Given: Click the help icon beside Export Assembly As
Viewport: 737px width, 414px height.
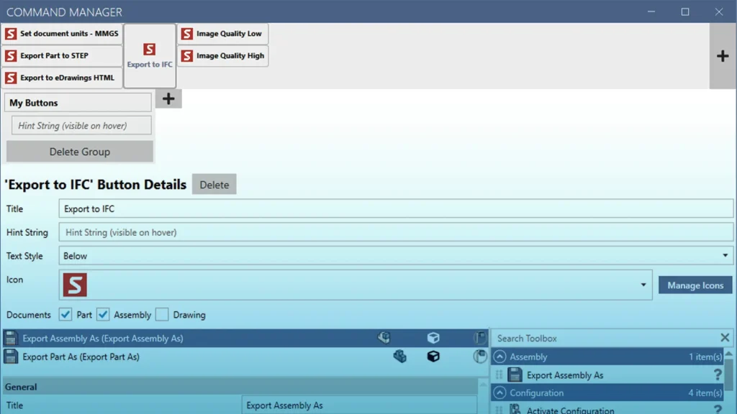Looking at the screenshot, I should tap(717, 374).
